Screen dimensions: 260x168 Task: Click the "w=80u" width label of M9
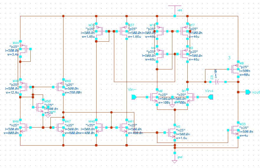pyautogui.click(x=245, y=75)
